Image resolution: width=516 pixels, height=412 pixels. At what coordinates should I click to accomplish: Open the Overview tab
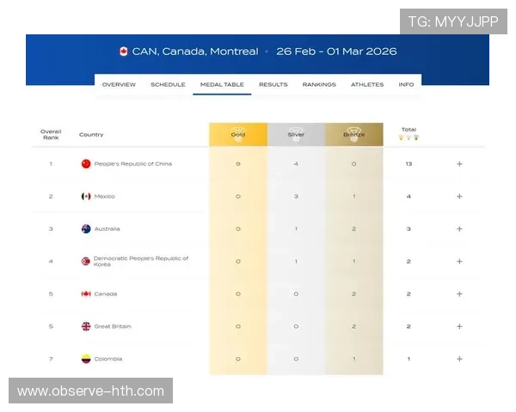(x=119, y=85)
